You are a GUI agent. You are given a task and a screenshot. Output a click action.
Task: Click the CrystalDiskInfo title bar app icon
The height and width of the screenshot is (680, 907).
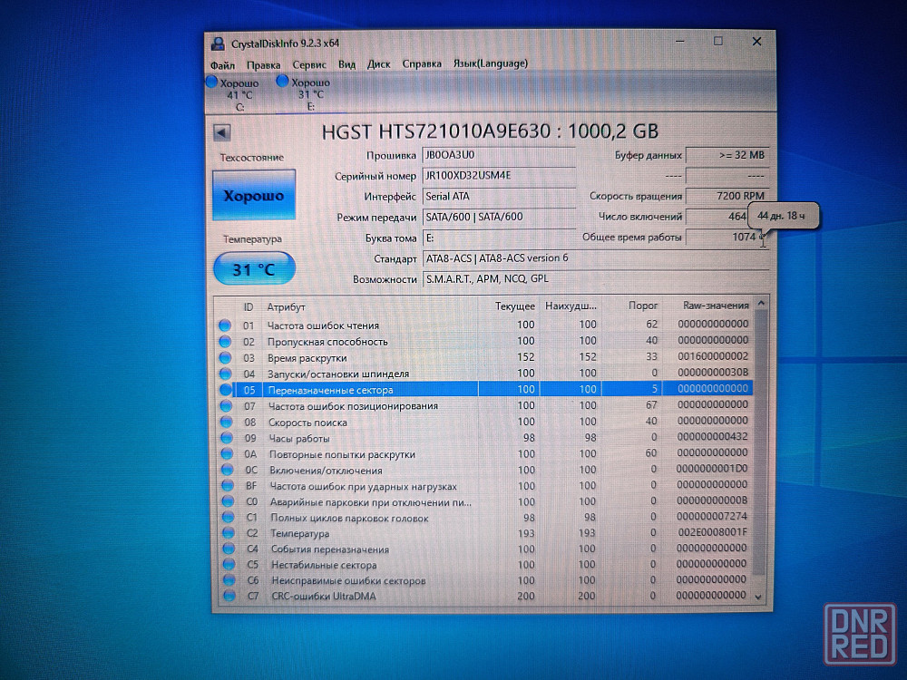tap(218, 44)
